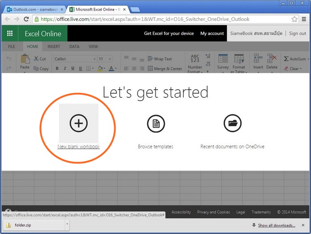Click the Cut scissors button
Image resolution: width=311 pixels, height=234 pixels.
click(x=40, y=59)
